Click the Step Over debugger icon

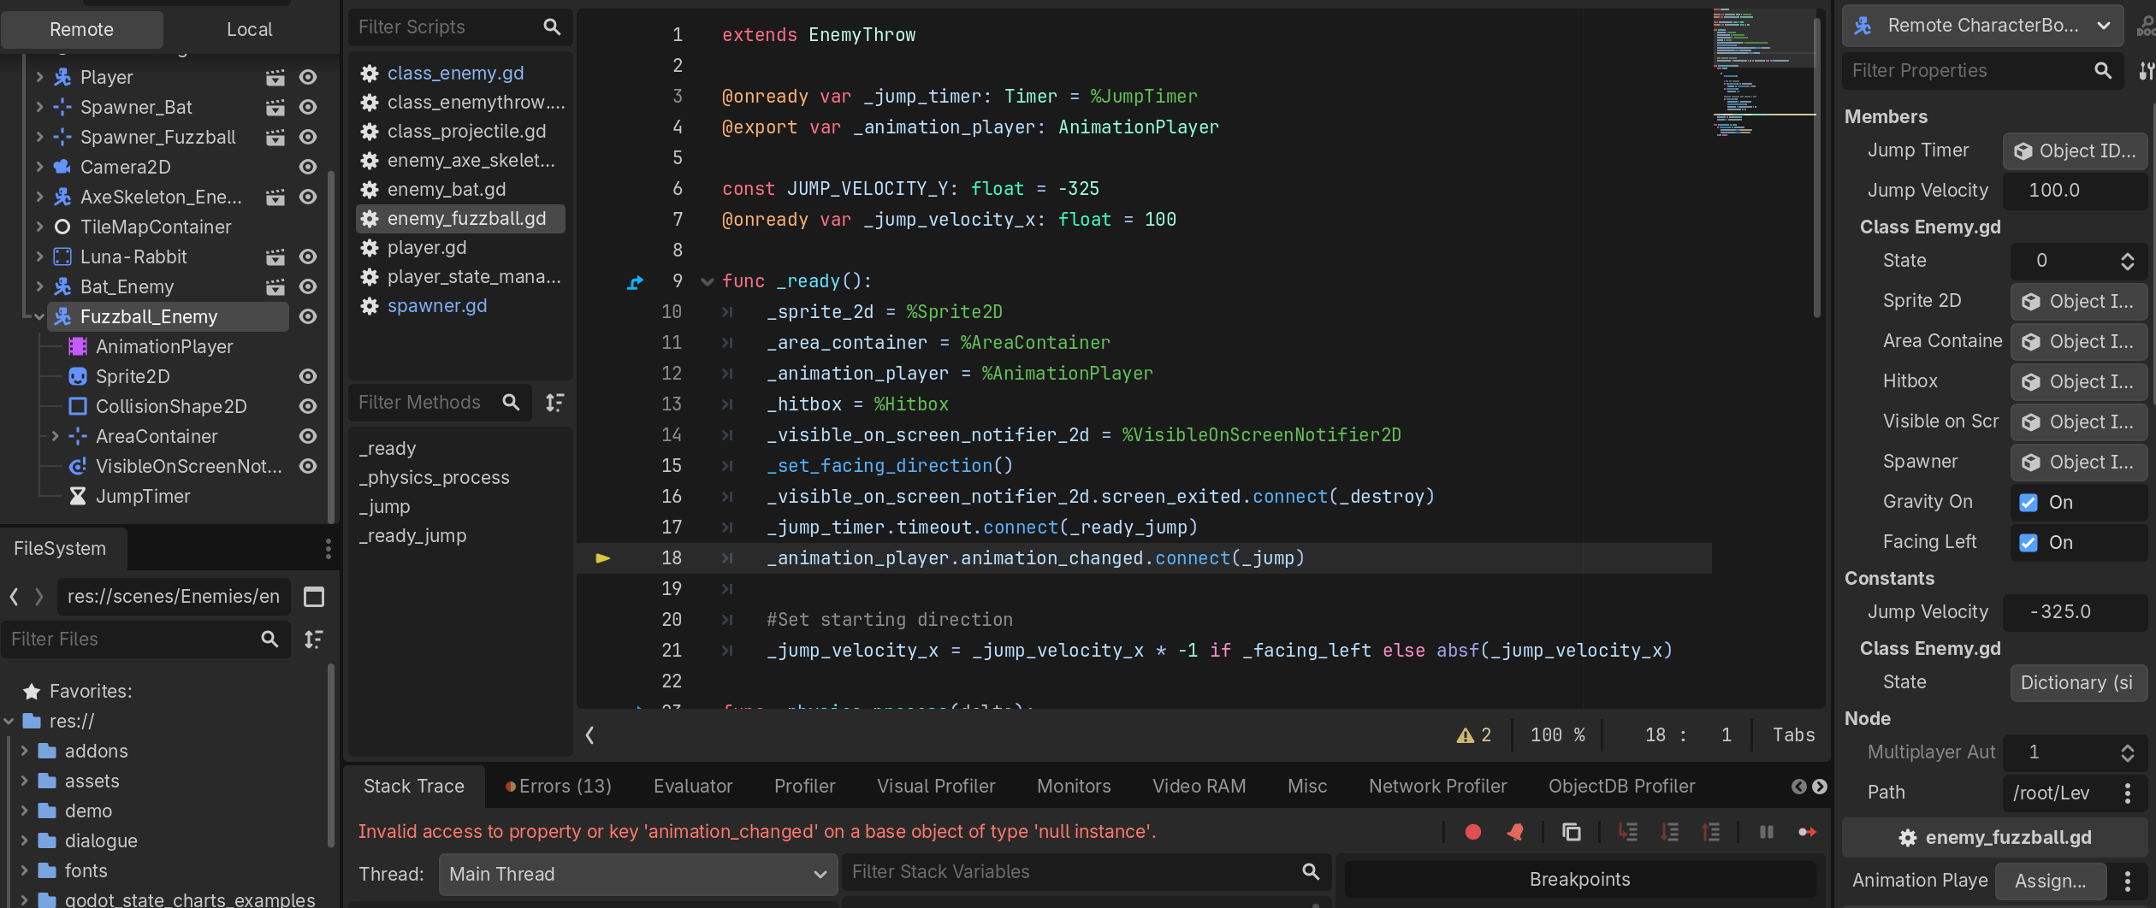[1669, 832]
